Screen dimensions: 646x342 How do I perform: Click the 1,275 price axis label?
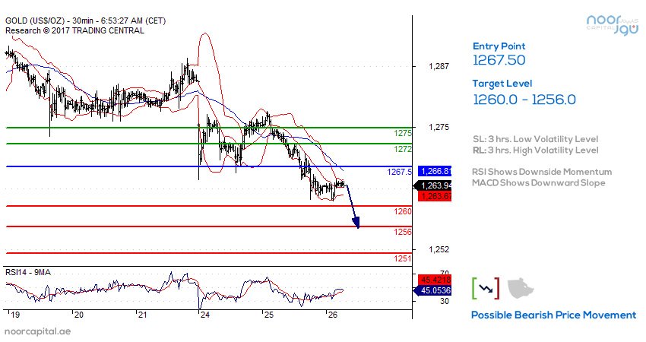pos(439,128)
